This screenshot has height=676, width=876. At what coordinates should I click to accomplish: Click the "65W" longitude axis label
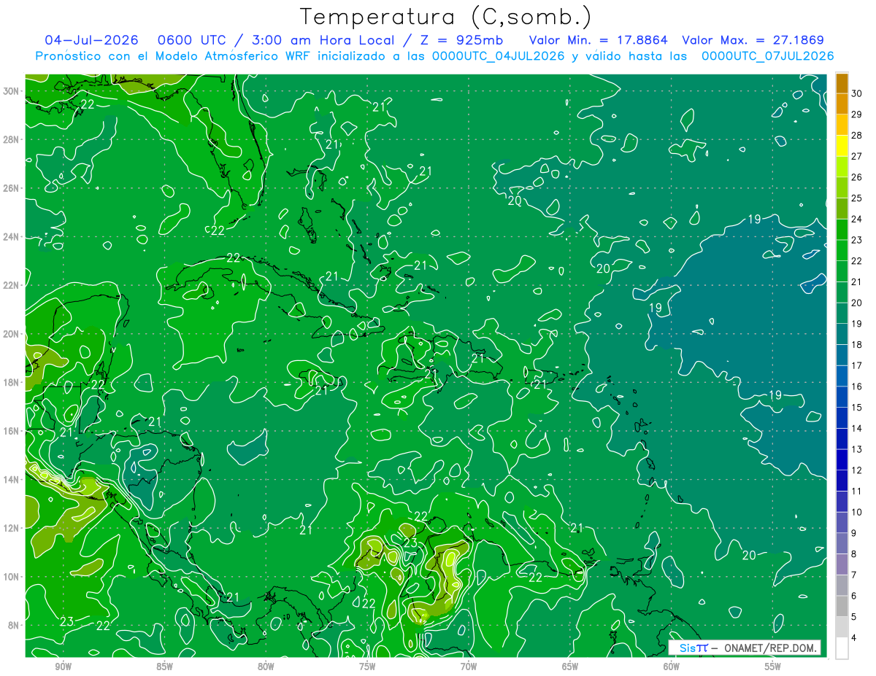570,667
